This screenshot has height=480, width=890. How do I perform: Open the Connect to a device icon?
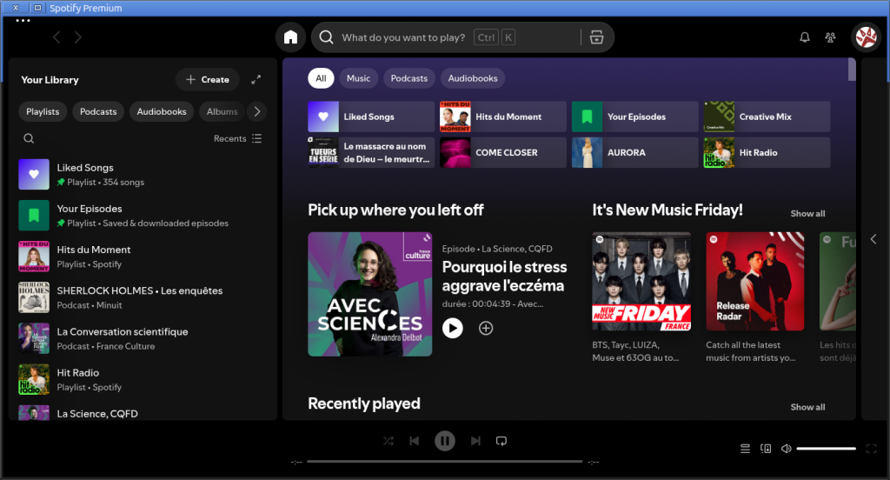[766, 449]
